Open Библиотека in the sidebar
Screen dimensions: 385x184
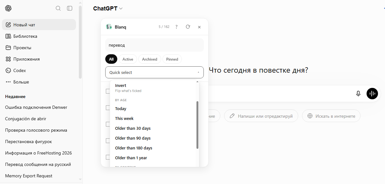click(x=39, y=36)
